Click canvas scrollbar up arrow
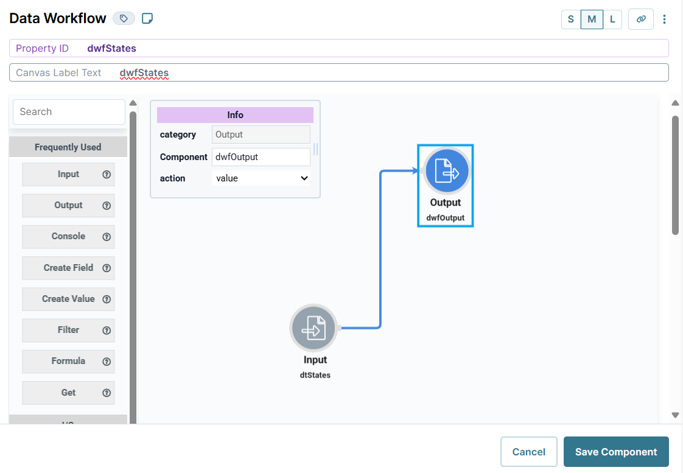This screenshot has height=473, width=683. click(675, 103)
